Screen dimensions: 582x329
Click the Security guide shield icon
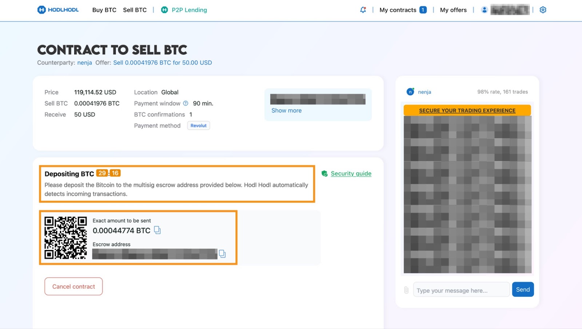point(324,174)
